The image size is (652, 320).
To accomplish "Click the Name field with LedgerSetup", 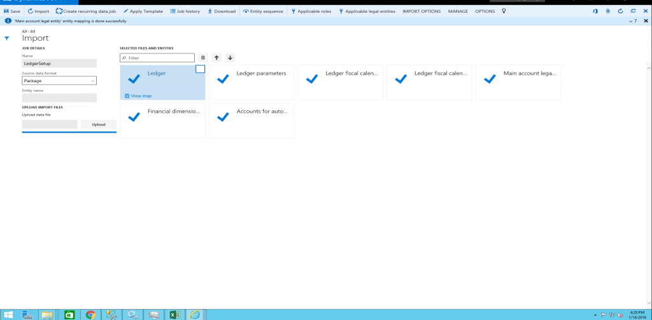I will point(59,63).
